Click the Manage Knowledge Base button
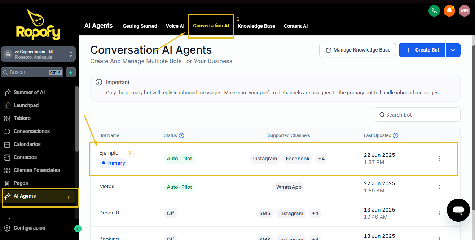Screen dimensions: 475x240 tap(357, 50)
